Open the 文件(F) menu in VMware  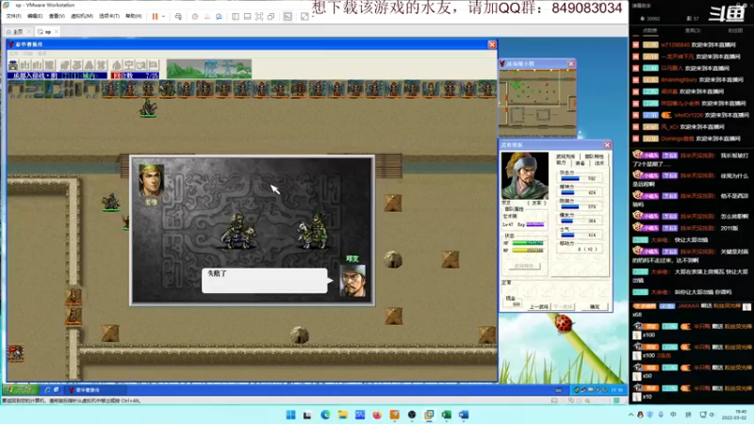(13, 16)
